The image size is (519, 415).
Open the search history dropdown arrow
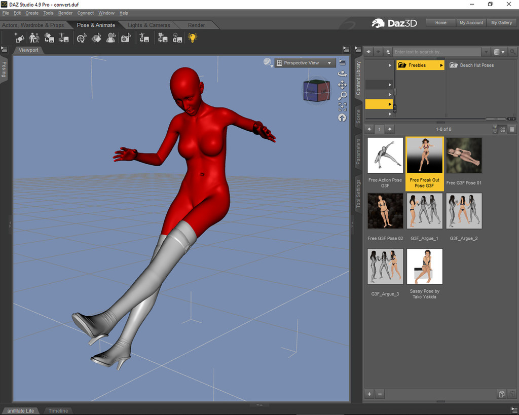click(x=486, y=52)
